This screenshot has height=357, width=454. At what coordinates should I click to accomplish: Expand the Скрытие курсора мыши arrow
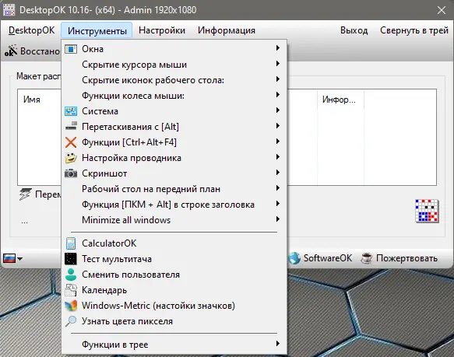pos(278,63)
